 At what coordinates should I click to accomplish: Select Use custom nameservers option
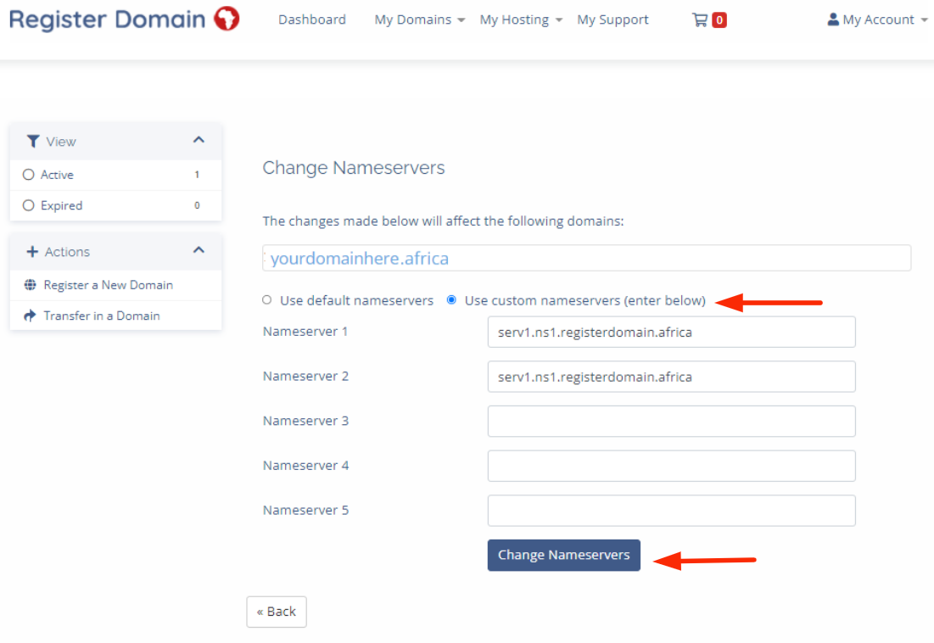pos(451,300)
